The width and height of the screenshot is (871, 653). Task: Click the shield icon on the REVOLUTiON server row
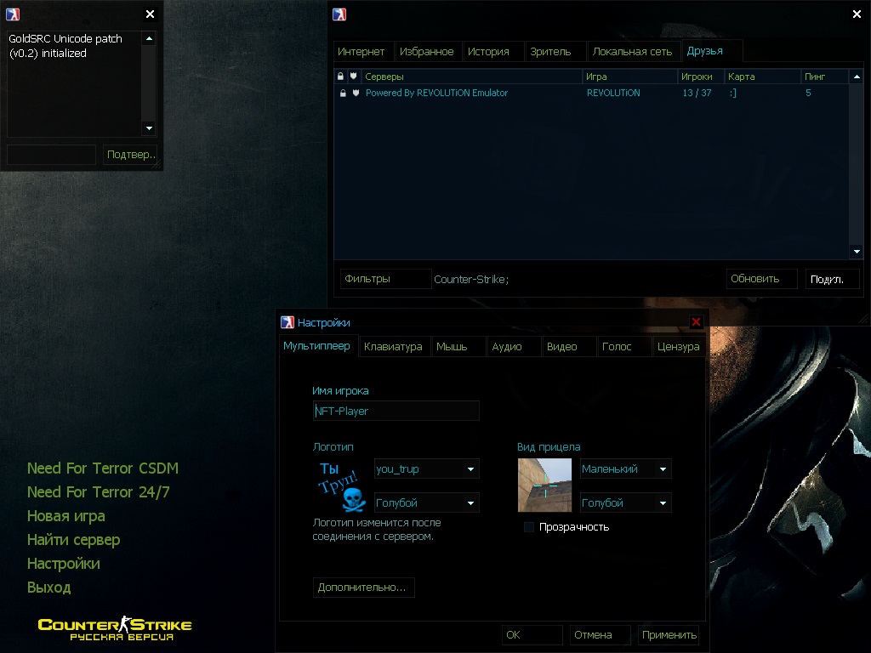(356, 94)
